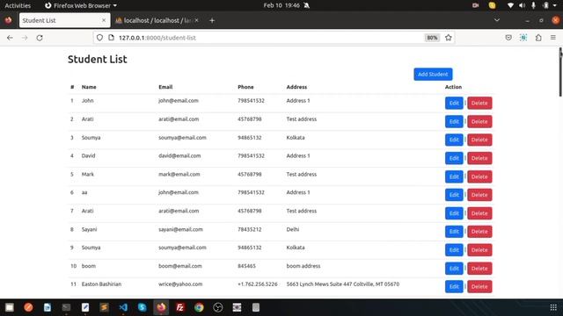This screenshot has height=316, width=563.
Task: Edit the Soumya row number 3
Action: pyautogui.click(x=454, y=140)
